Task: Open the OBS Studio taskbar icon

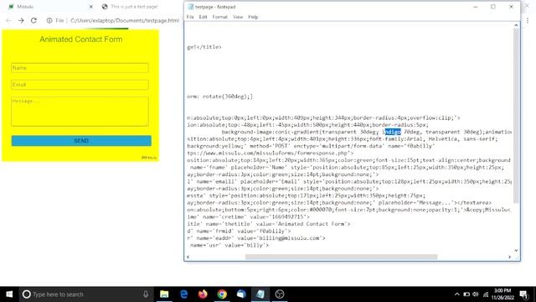Action: (x=280, y=294)
